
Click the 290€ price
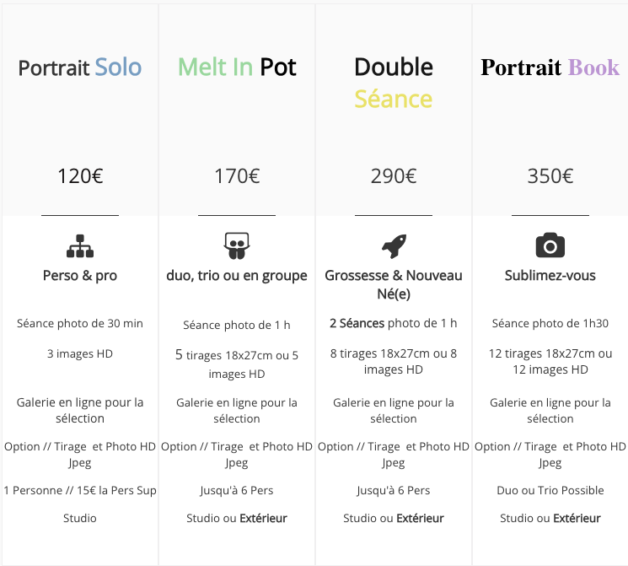click(394, 176)
